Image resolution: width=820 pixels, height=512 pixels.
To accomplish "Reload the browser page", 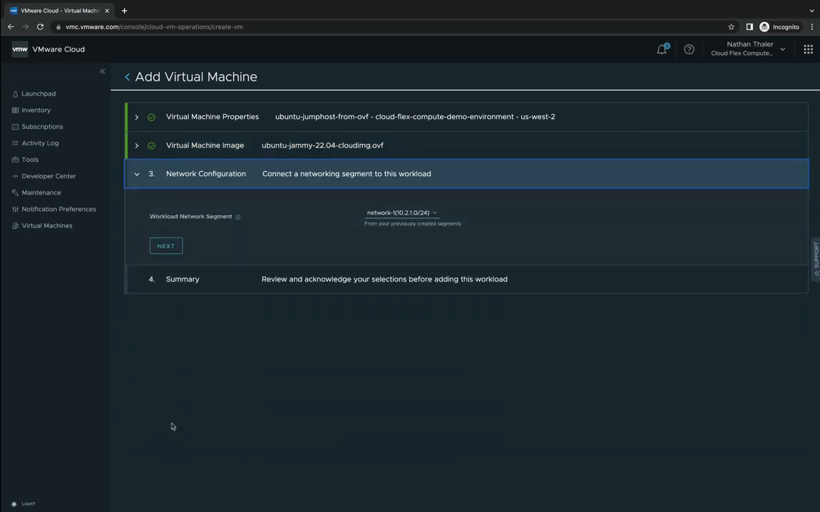I will (40, 26).
